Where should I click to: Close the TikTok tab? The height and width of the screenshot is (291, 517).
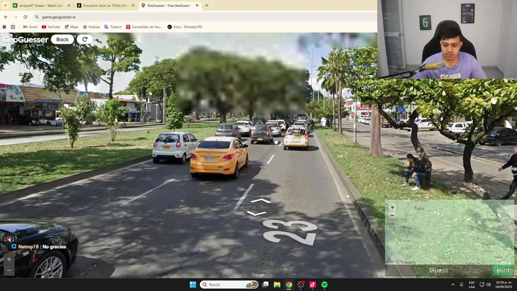click(x=133, y=6)
